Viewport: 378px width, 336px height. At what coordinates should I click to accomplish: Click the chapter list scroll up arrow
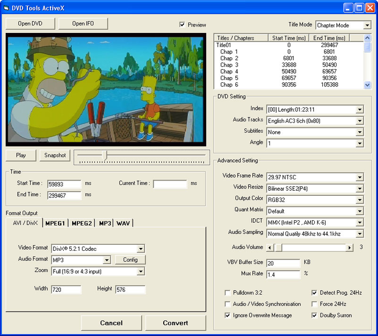pos(367,38)
